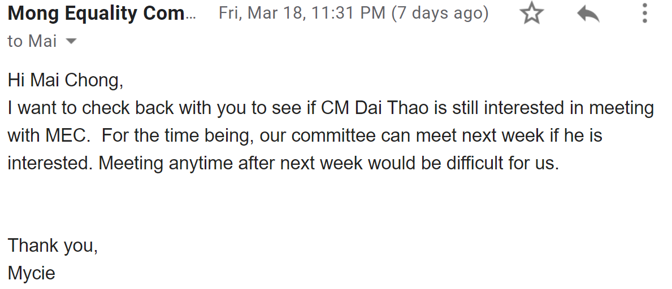Click sender name "Mong Equality Com..."

pyautogui.click(x=102, y=14)
